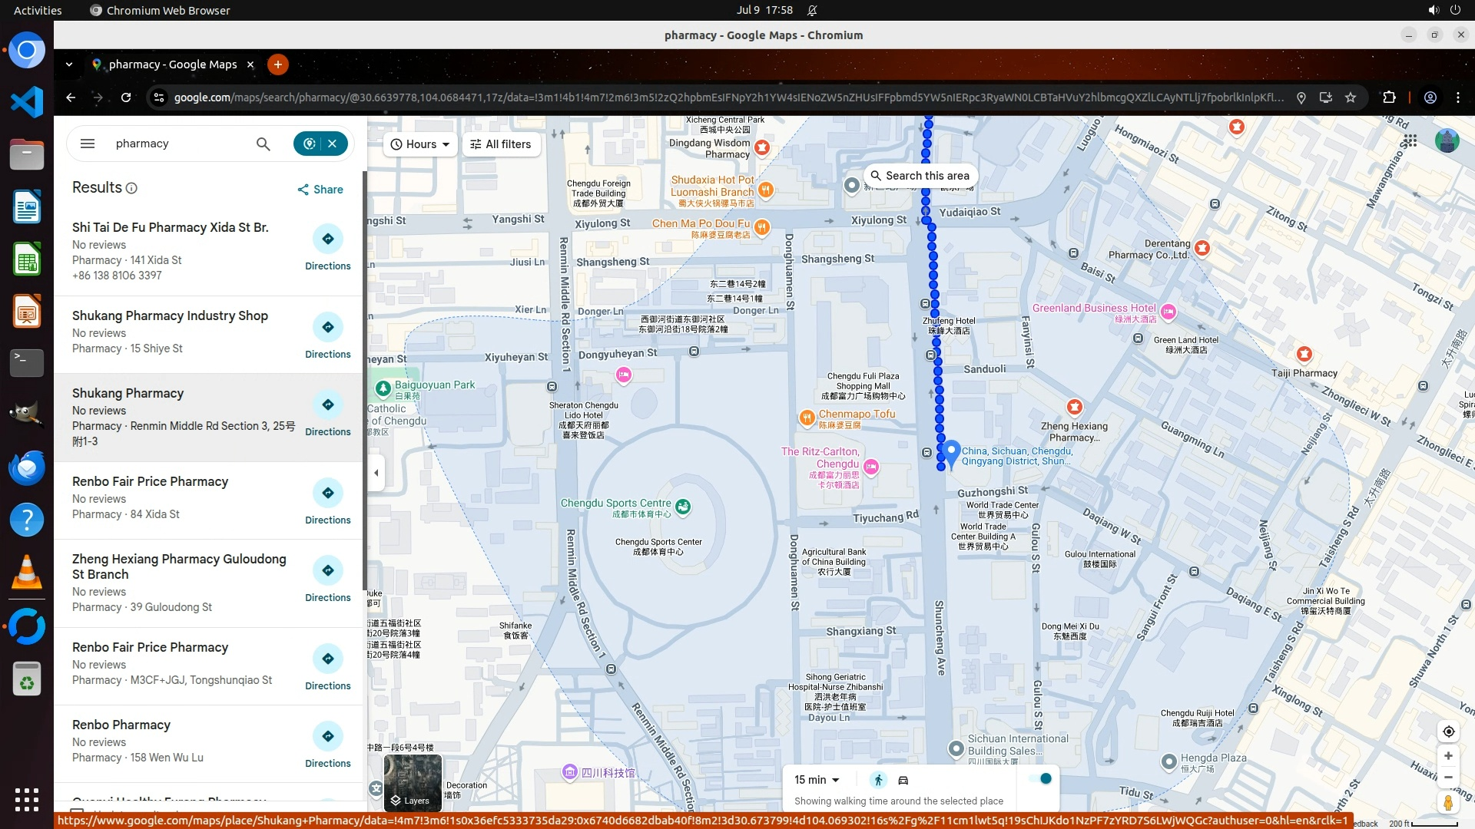Open the Layers map thumbnail
This screenshot has width=1475, height=829.
click(x=413, y=783)
